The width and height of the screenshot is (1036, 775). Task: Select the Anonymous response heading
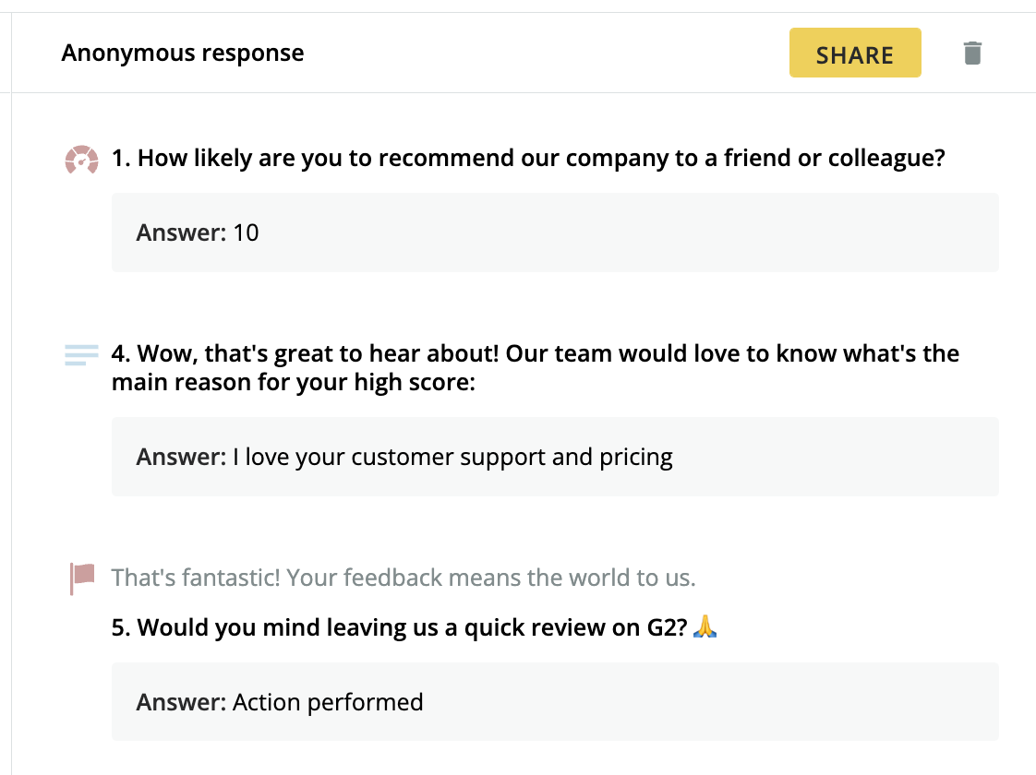183,53
